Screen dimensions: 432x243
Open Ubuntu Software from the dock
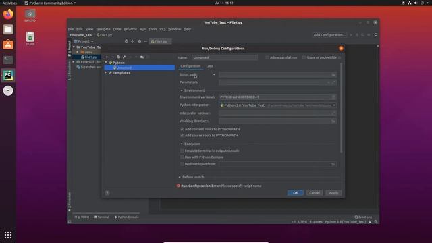[8, 45]
